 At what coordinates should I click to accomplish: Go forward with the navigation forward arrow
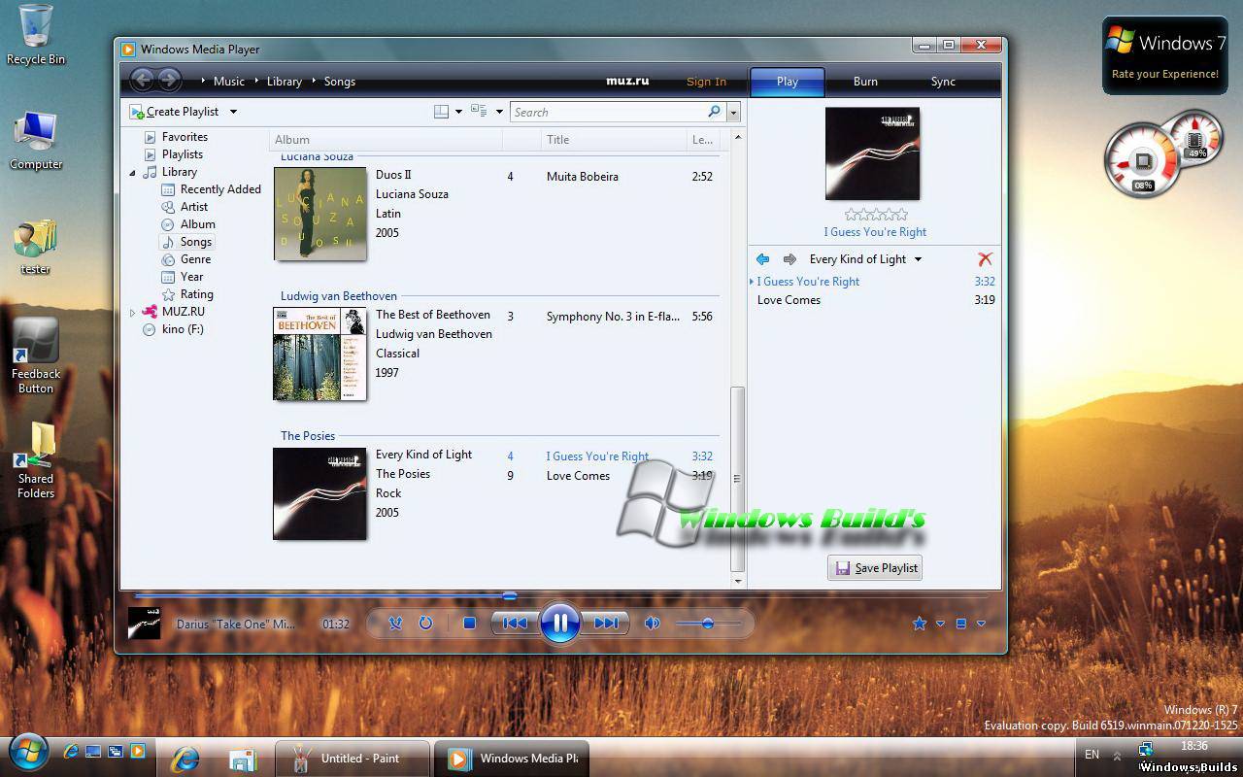(169, 81)
